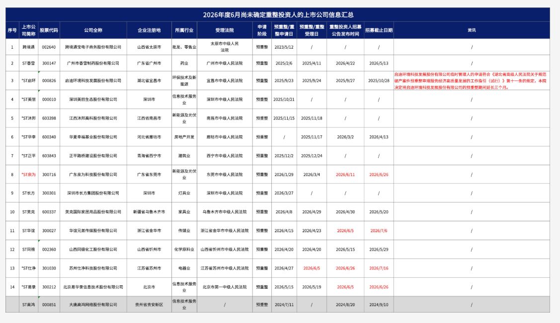Click the red deadline cell '2026/7/16'

[379, 268]
